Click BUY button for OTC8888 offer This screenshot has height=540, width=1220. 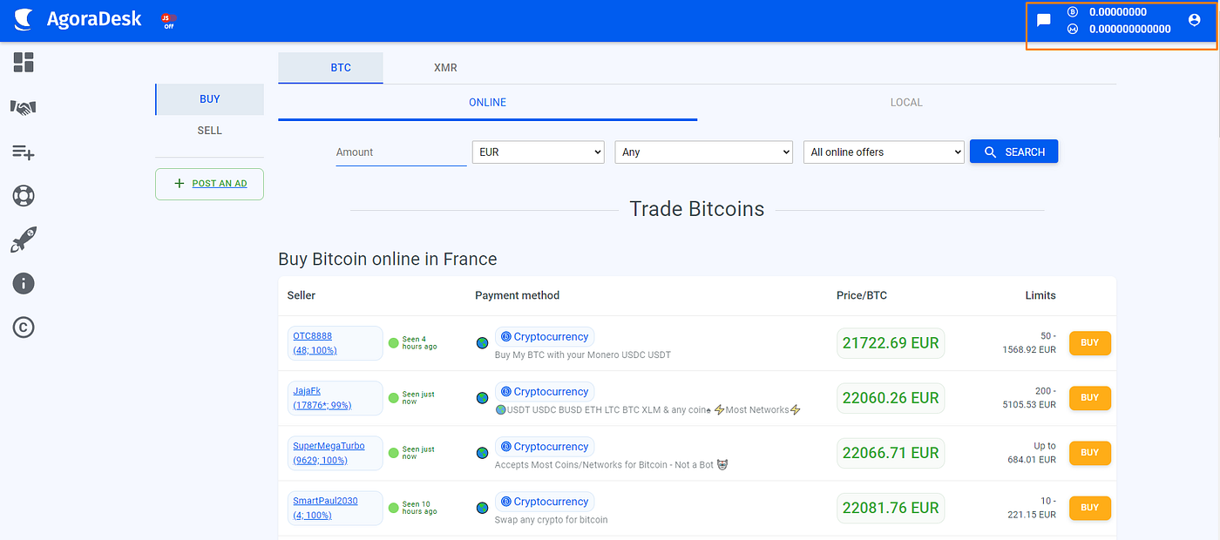coord(1090,343)
